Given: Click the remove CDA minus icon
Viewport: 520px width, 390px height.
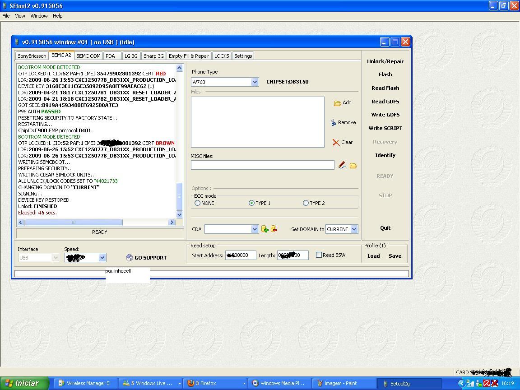Looking at the screenshot, I should [274, 229].
